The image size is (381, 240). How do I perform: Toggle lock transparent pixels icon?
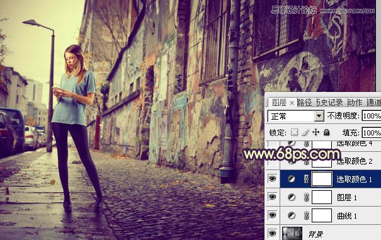click(x=294, y=132)
